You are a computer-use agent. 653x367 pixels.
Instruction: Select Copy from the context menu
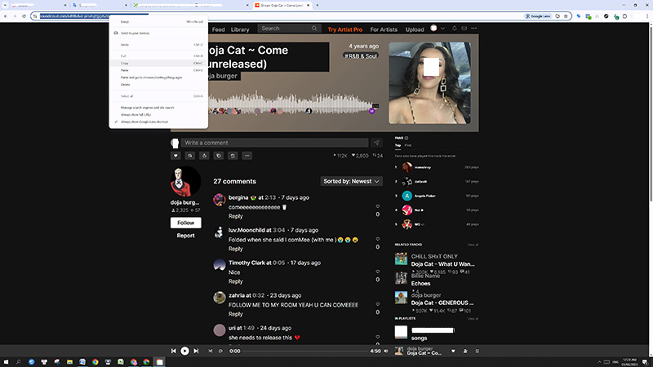point(125,63)
